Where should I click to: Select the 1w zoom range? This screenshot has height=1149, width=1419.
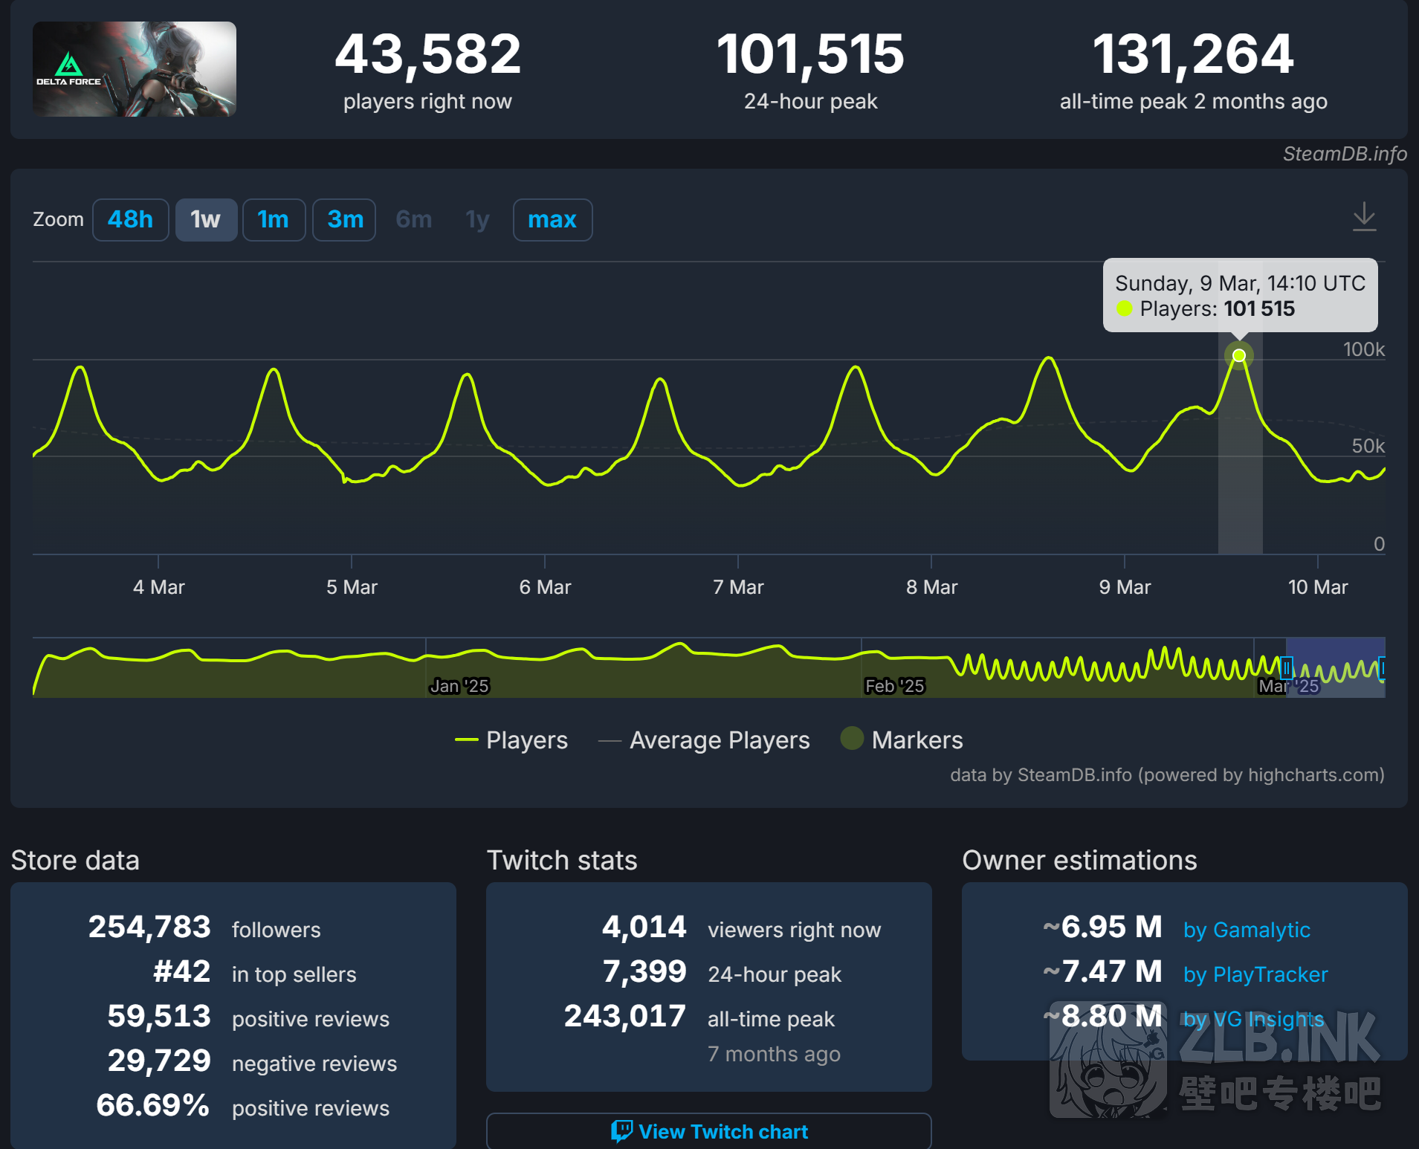pyautogui.click(x=206, y=220)
